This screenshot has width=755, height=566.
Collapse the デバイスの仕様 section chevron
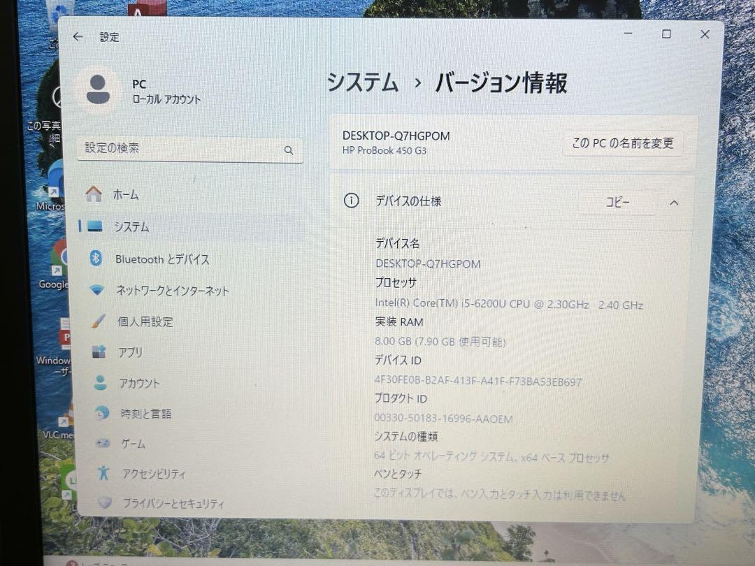(x=674, y=203)
